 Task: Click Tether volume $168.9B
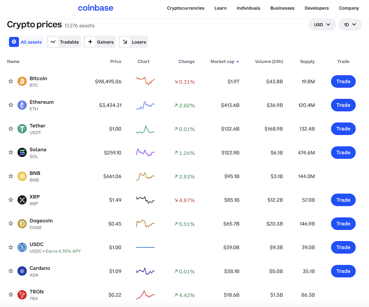click(x=274, y=129)
